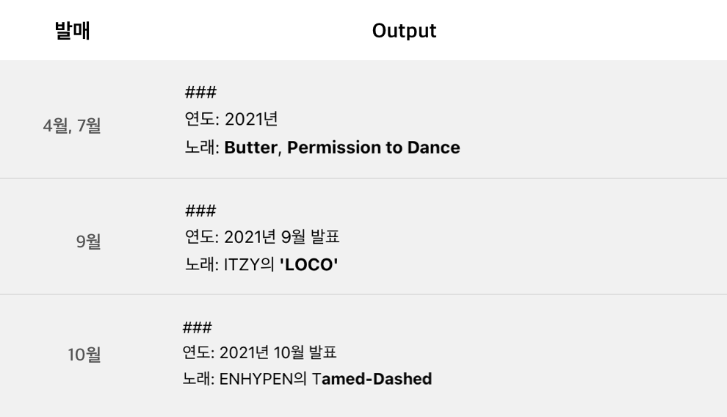Click the ### marker in 9월 row
Viewport: 727px width, 417px height.
(200, 211)
